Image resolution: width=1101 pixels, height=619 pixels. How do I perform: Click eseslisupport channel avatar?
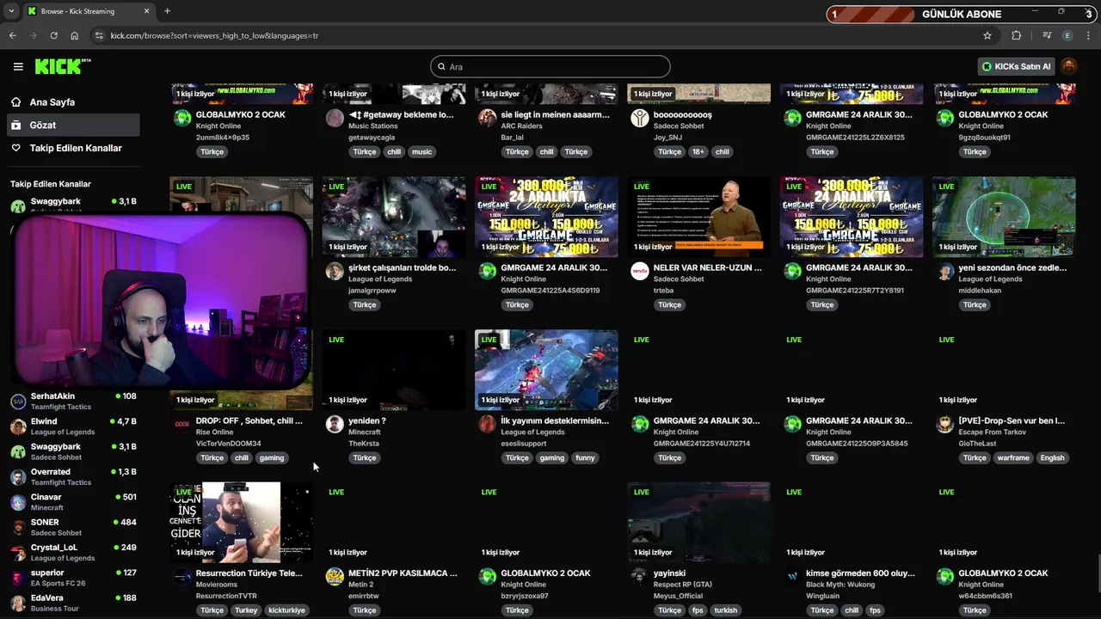click(x=488, y=425)
